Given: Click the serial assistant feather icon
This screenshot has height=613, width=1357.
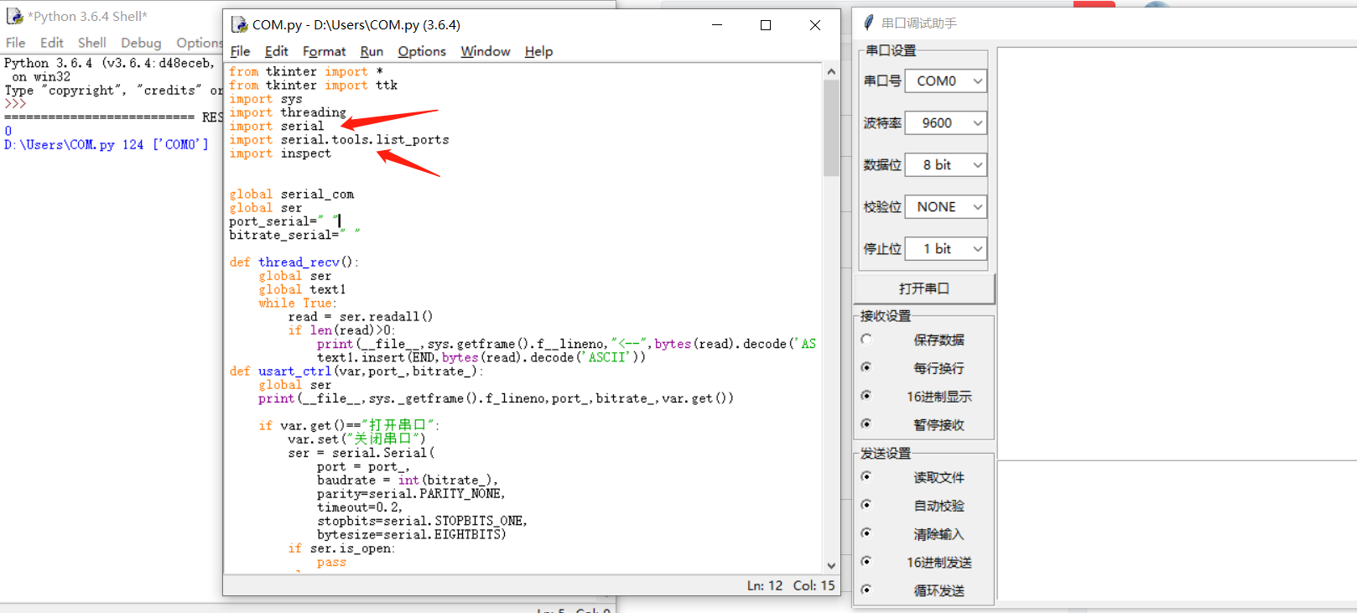Looking at the screenshot, I should click(869, 23).
